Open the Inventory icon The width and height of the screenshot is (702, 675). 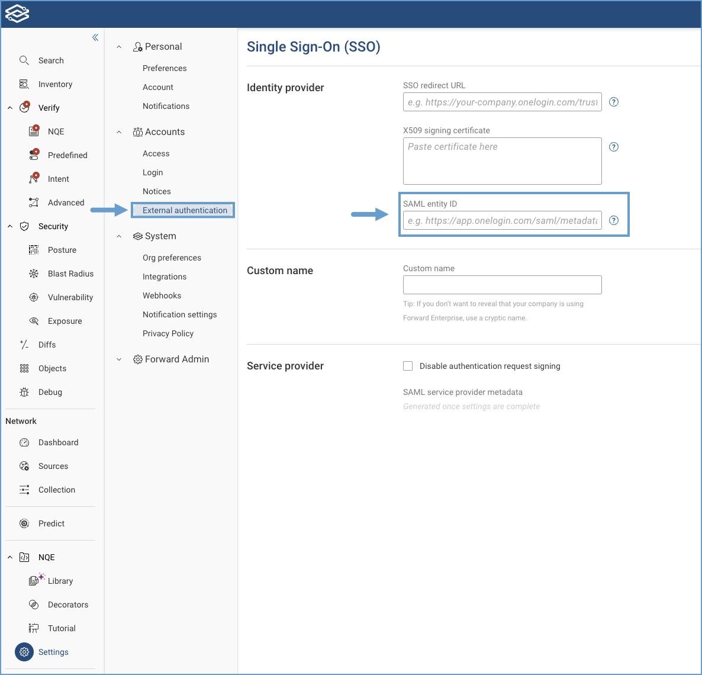(24, 83)
